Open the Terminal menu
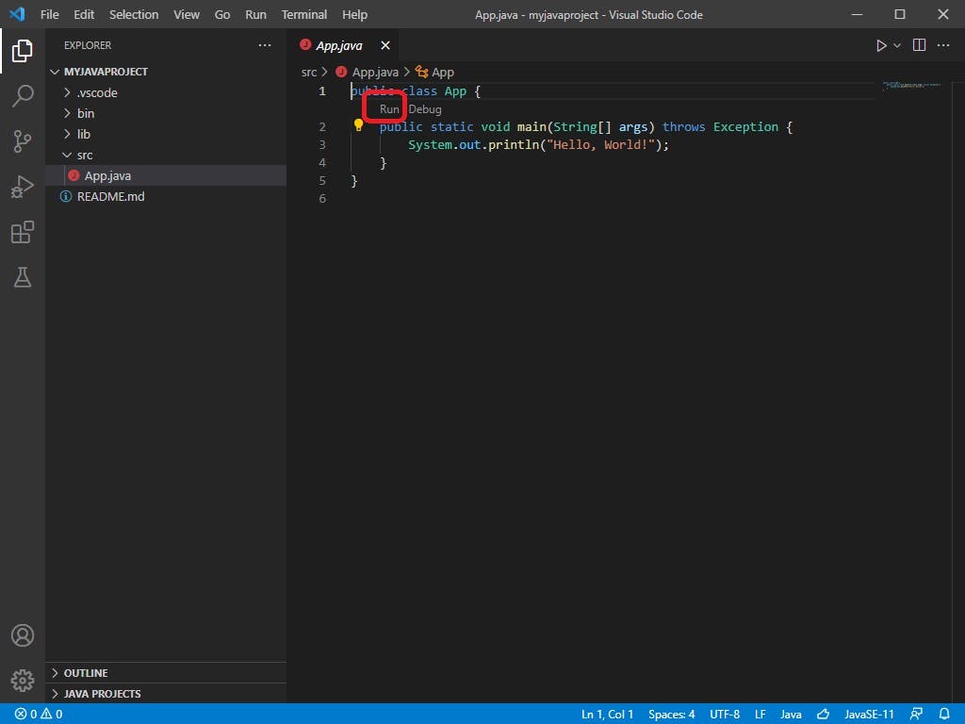965x724 pixels. coord(303,14)
